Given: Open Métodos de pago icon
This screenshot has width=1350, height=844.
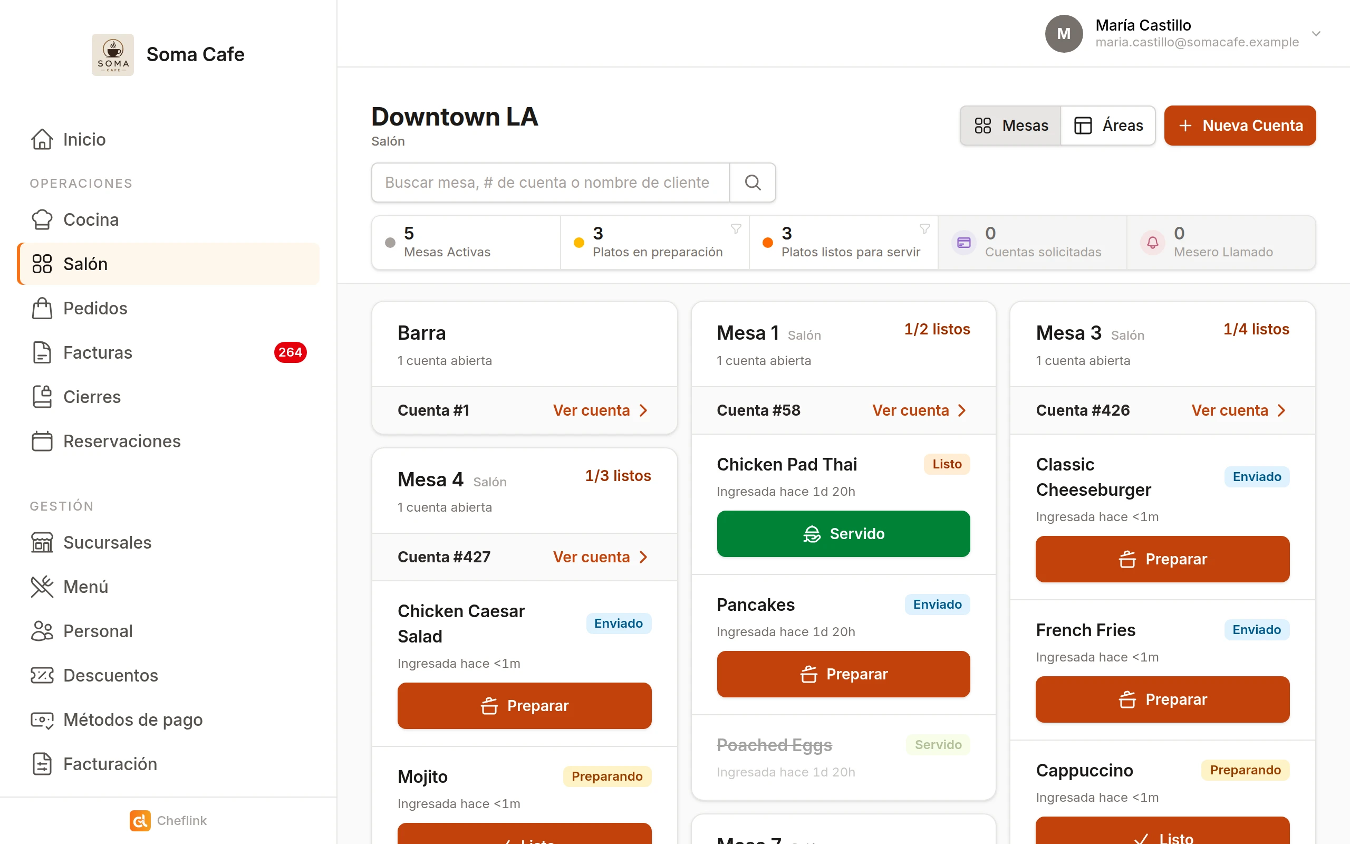Looking at the screenshot, I should point(42,720).
